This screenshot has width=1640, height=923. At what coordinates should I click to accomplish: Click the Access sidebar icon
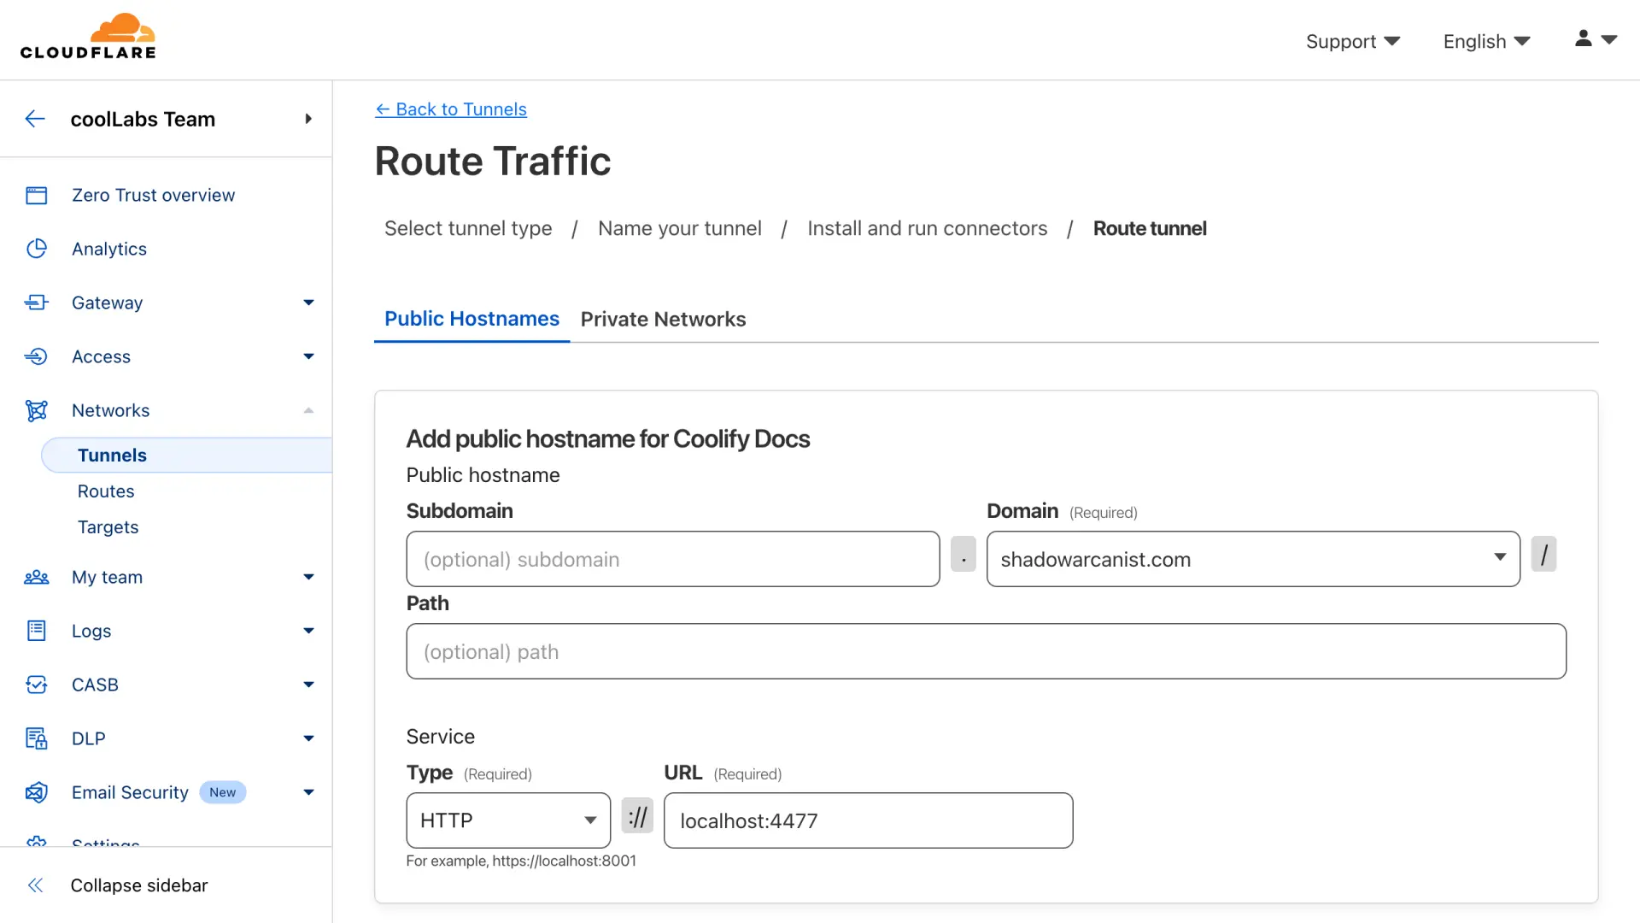click(36, 356)
